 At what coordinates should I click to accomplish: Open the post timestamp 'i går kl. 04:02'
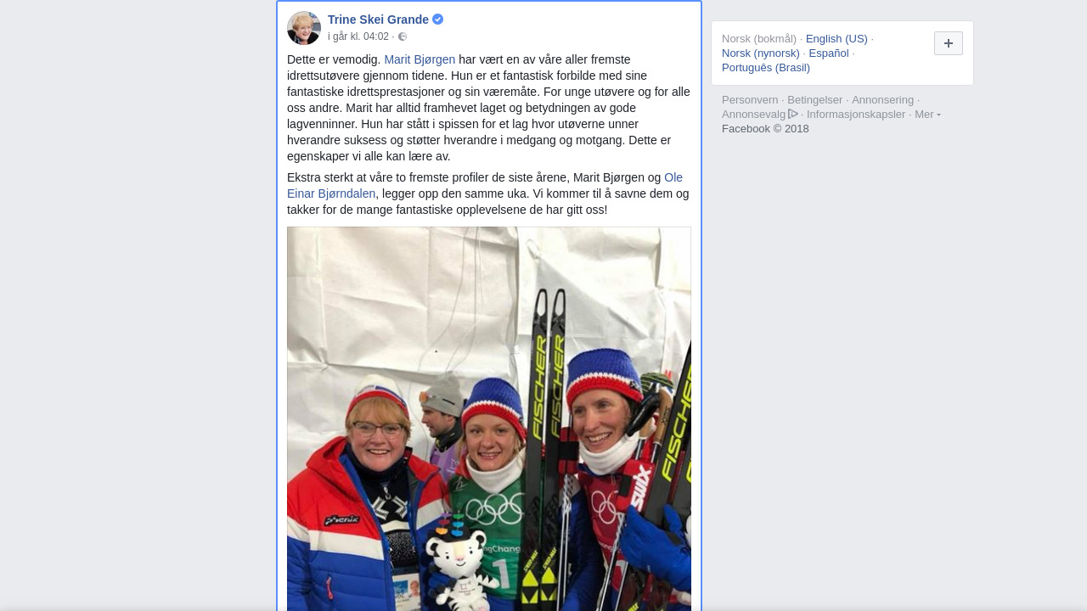[358, 36]
